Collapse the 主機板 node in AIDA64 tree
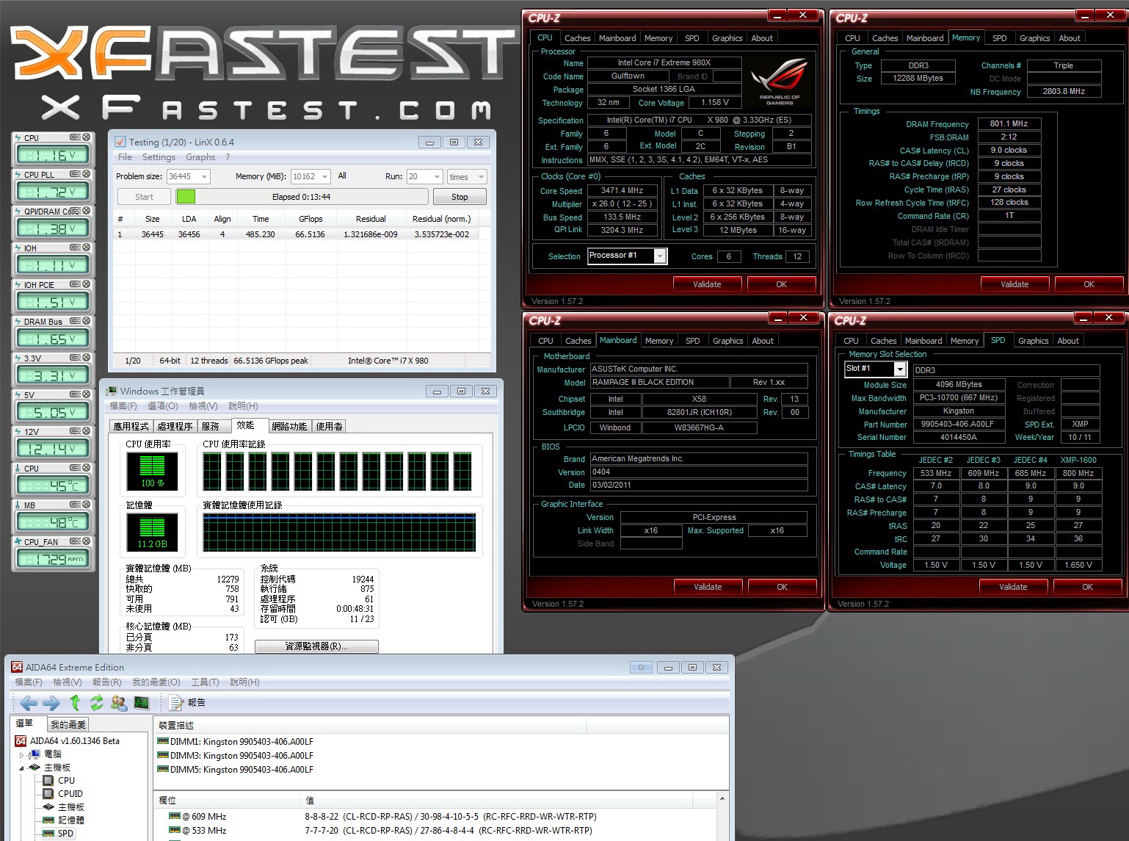The width and height of the screenshot is (1129, 841). point(21,768)
